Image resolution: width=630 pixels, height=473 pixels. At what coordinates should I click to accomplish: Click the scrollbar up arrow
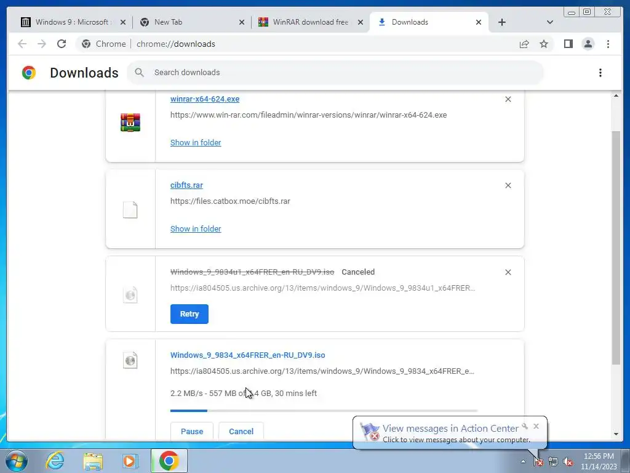616,95
